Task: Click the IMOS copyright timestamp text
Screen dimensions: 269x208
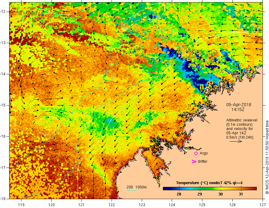Action: coord(267,157)
